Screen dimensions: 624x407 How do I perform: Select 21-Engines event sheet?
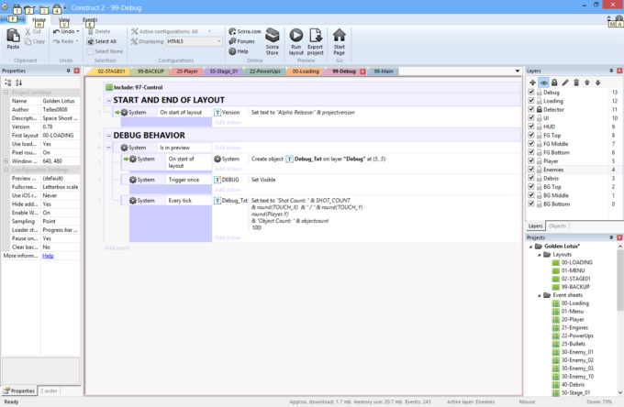click(574, 327)
